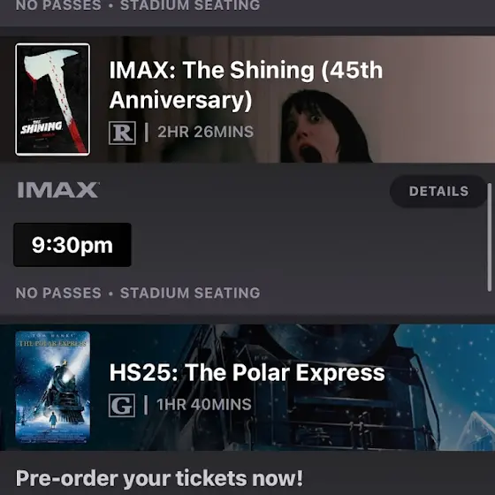The height and width of the screenshot is (495, 495).
Task: Tap the IMAX format logo
Action: tap(57, 190)
